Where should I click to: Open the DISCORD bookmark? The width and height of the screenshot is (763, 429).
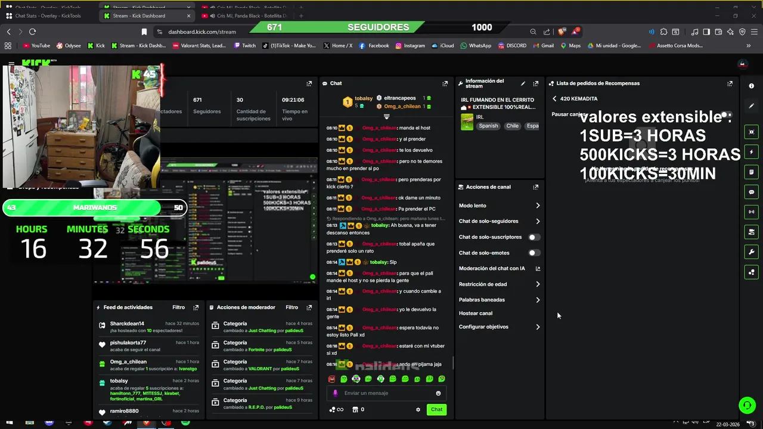pyautogui.click(x=512, y=45)
